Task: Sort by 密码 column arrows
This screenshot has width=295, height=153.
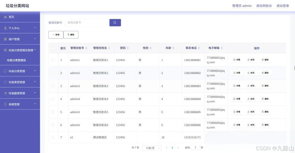Action: [x=128, y=48]
